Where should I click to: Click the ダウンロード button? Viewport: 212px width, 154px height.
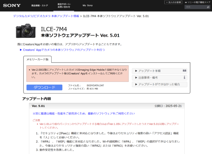[x=45, y=88]
